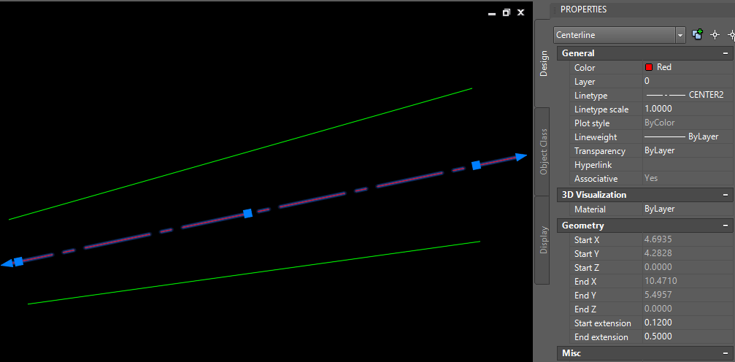Collapse the Geometry section
Image resolution: width=735 pixels, height=362 pixels.
[x=726, y=226]
